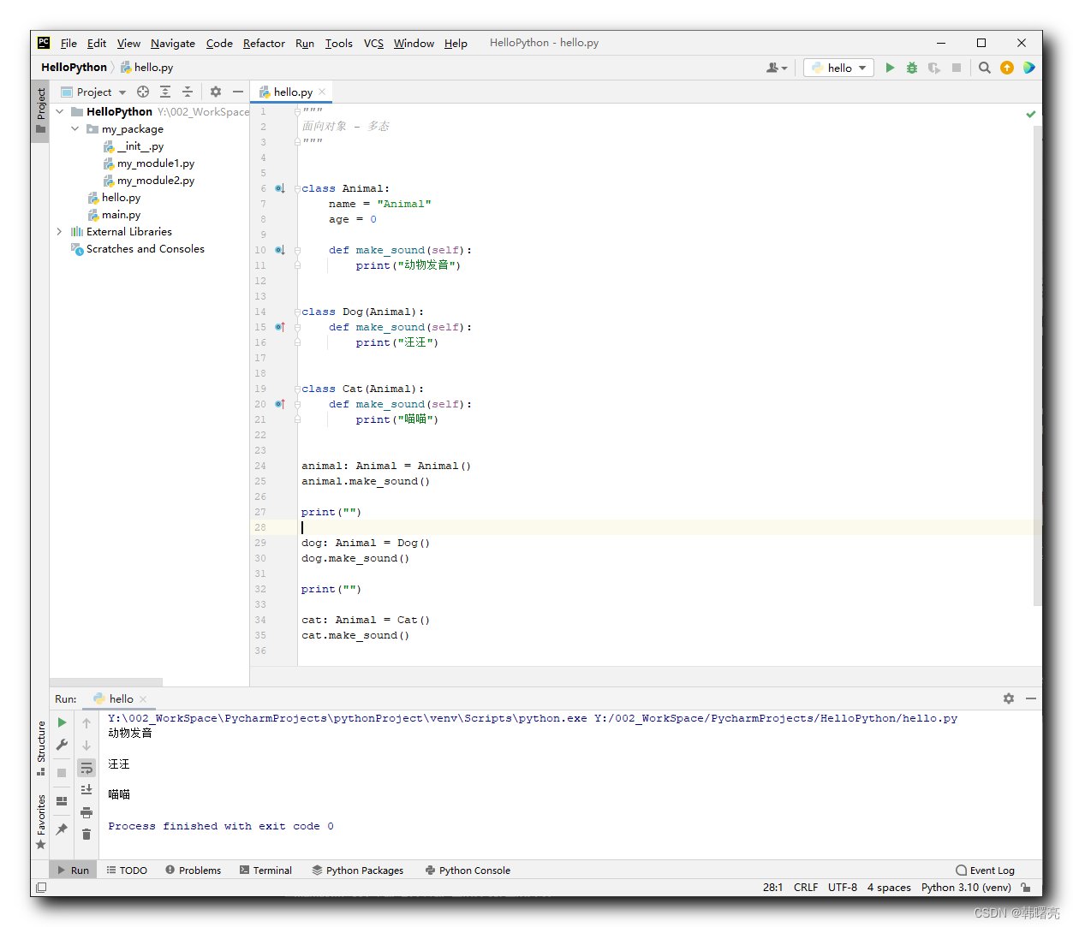Click the editor vertical scrollbar

tap(1038, 366)
